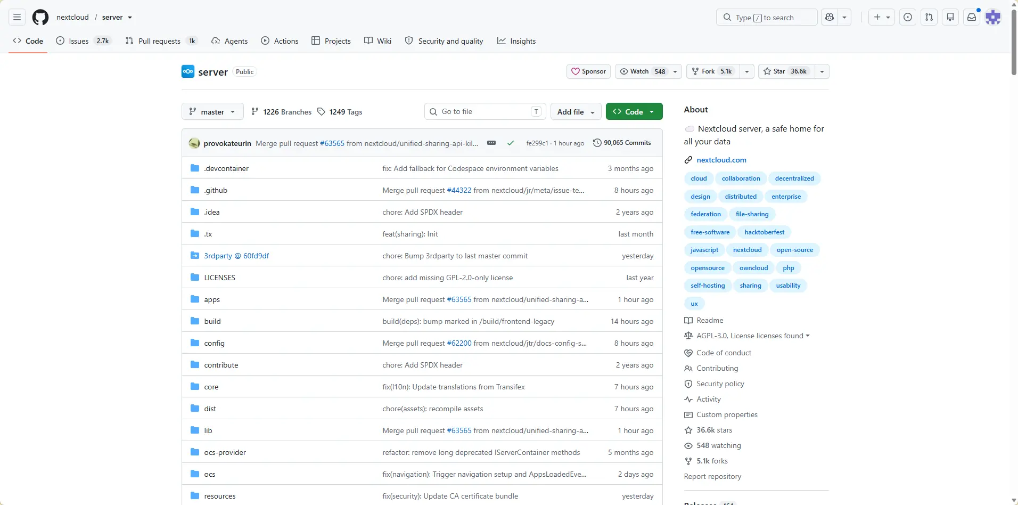Open the green Code dropdown
Image resolution: width=1018 pixels, height=505 pixels.
pos(634,112)
